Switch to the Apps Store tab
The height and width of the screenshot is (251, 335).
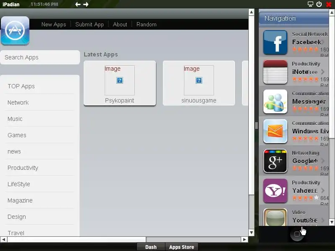tap(182, 247)
